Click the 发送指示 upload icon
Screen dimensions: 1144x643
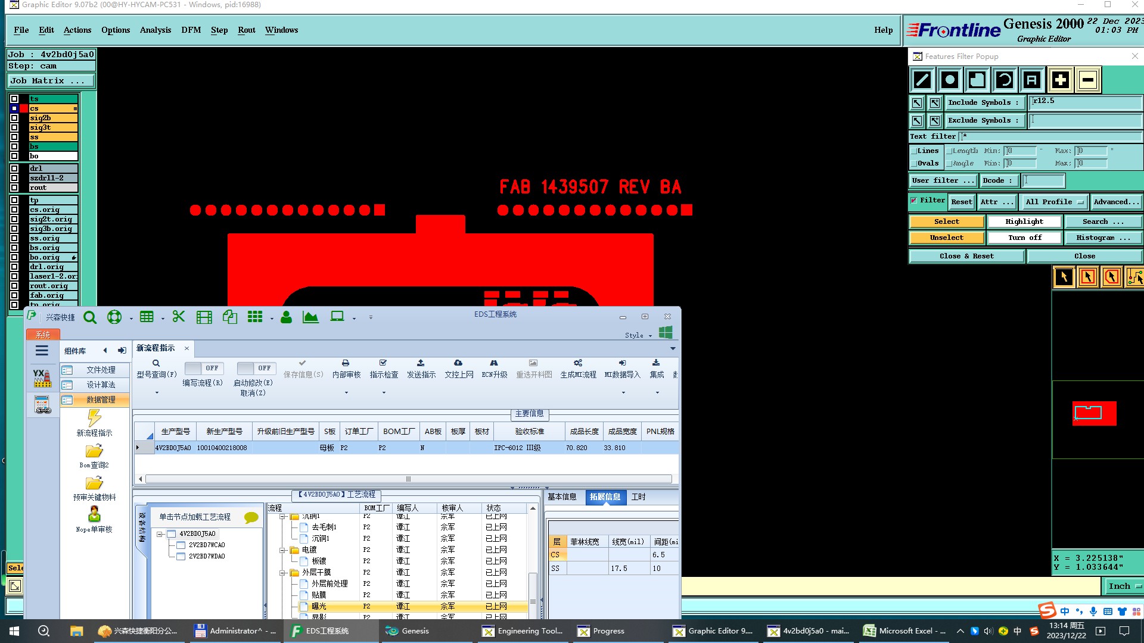[421, 363]
